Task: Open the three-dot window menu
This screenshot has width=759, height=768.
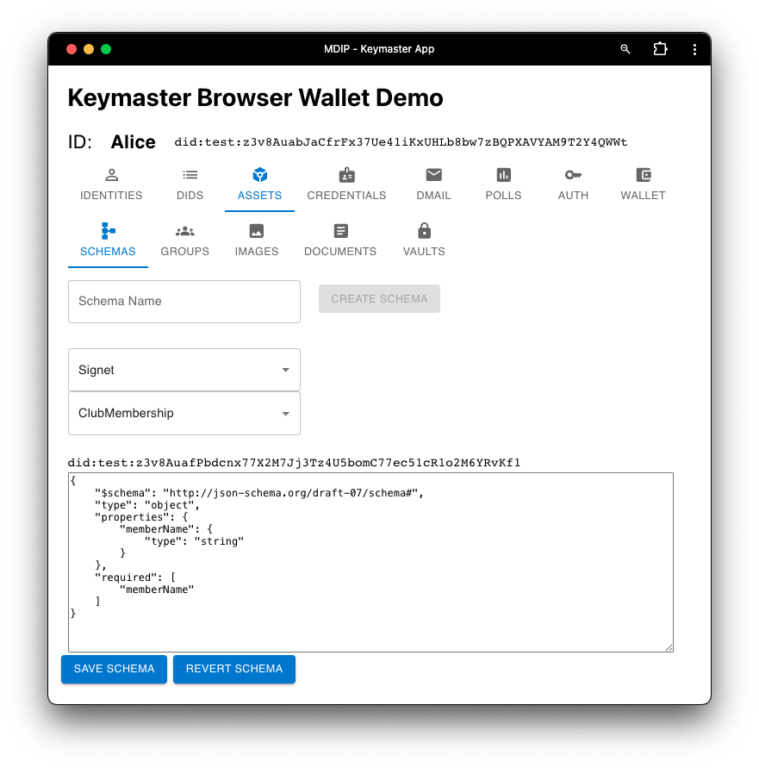Action: [x=694, y=49]
